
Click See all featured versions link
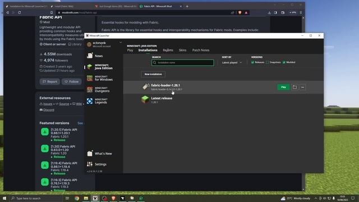coord(80,123)
